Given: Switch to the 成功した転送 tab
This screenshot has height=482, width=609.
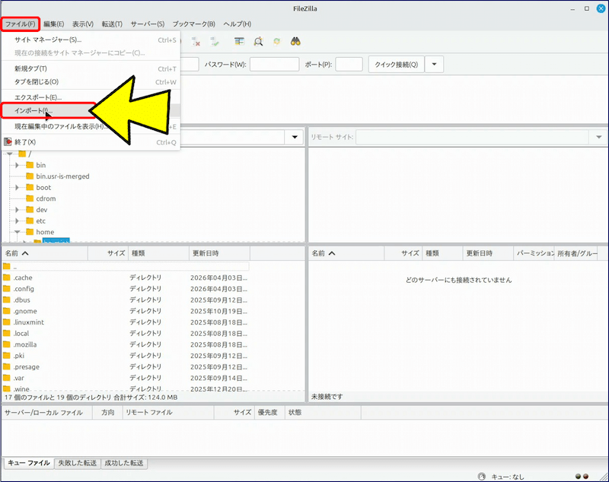Looking at the screenshot, I should point(123,462).
